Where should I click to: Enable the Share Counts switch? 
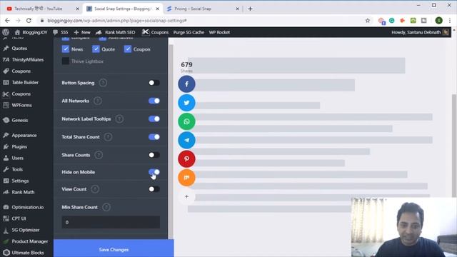point(154,155)
